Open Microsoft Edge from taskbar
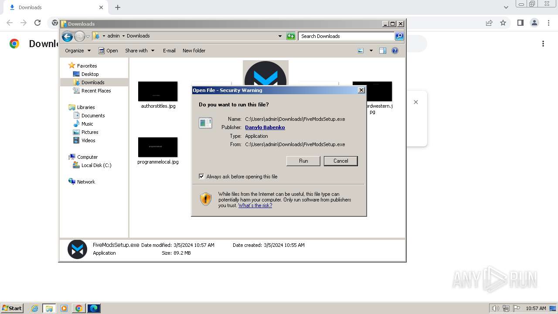 tap(94, 308)
